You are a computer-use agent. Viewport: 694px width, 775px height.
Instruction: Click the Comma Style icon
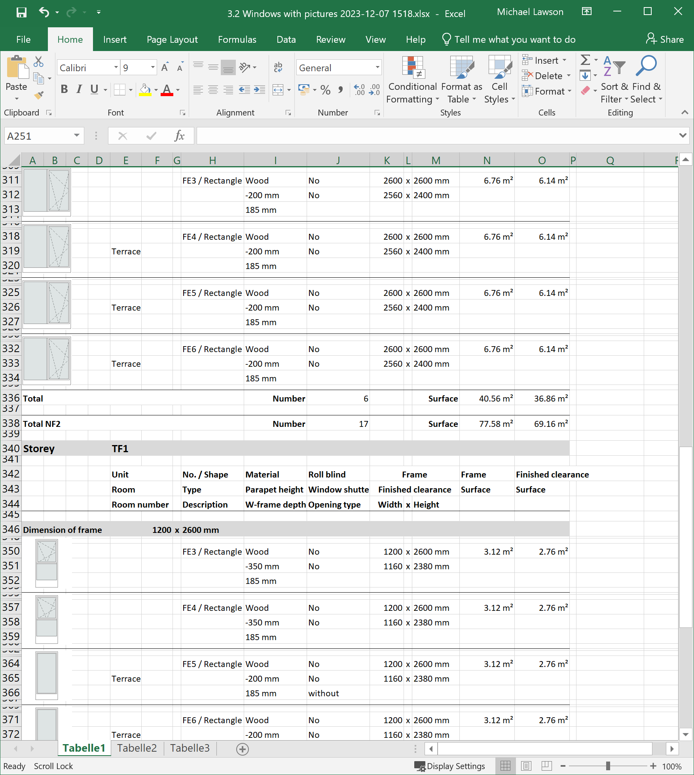click(x=340, y=90)
